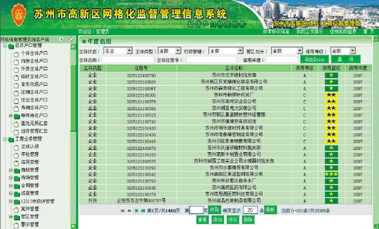Go to the next page using pagination arrow
Viewport: 379px width, 229px height.
click(x=136, y=211)
